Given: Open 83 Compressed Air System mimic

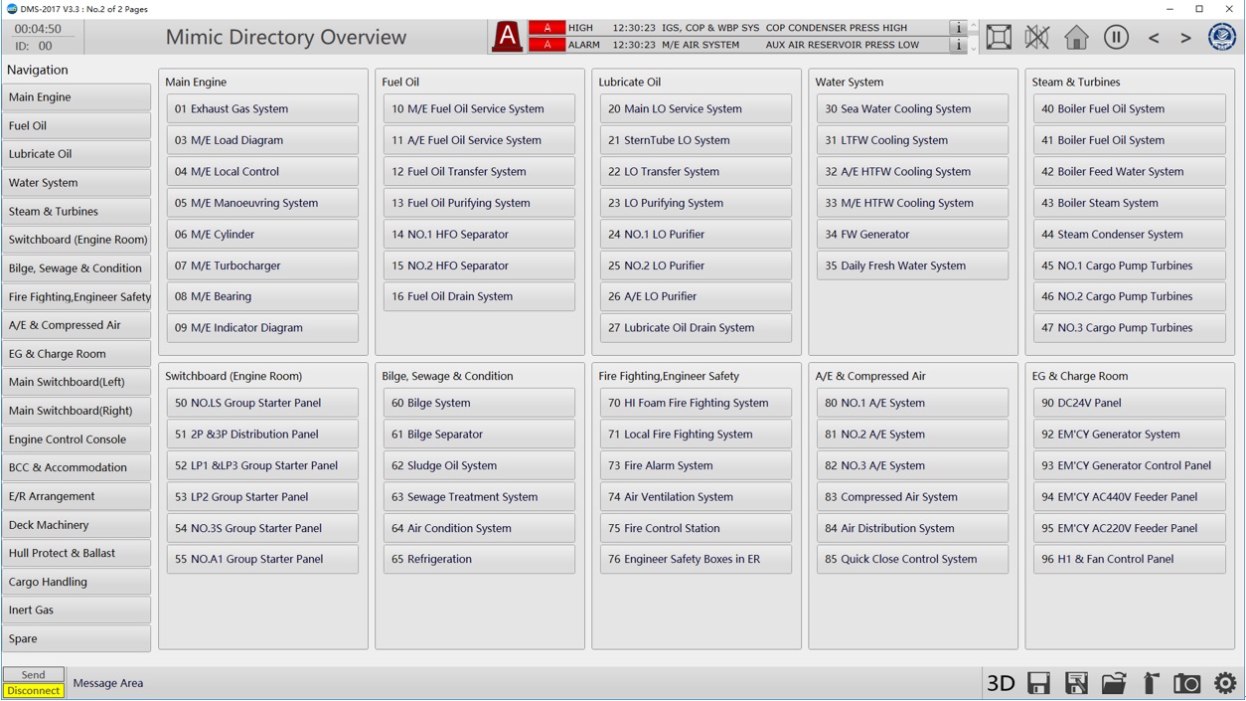Looking at the screenshot, I should (x=912, y=497).
